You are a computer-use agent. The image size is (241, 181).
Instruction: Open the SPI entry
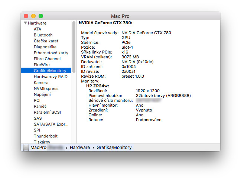37,130
